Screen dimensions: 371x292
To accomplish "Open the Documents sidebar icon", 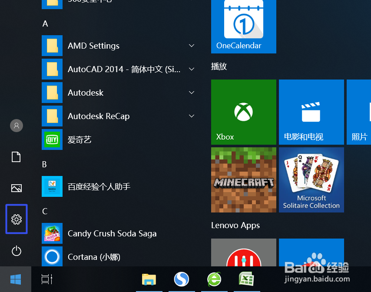I will click(x=17, y=157).
